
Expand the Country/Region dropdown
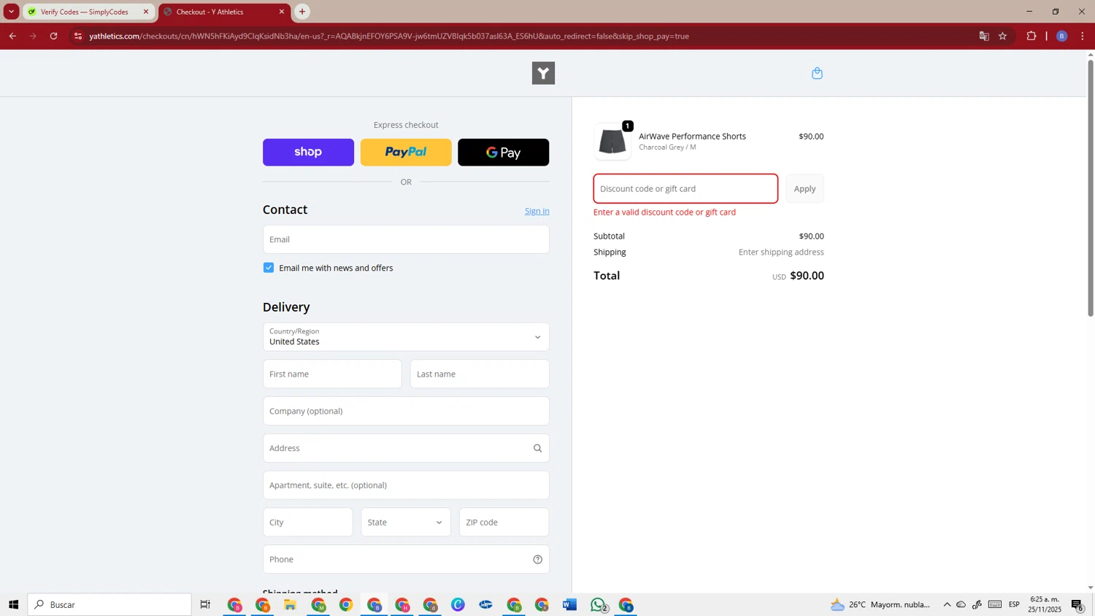406,337
